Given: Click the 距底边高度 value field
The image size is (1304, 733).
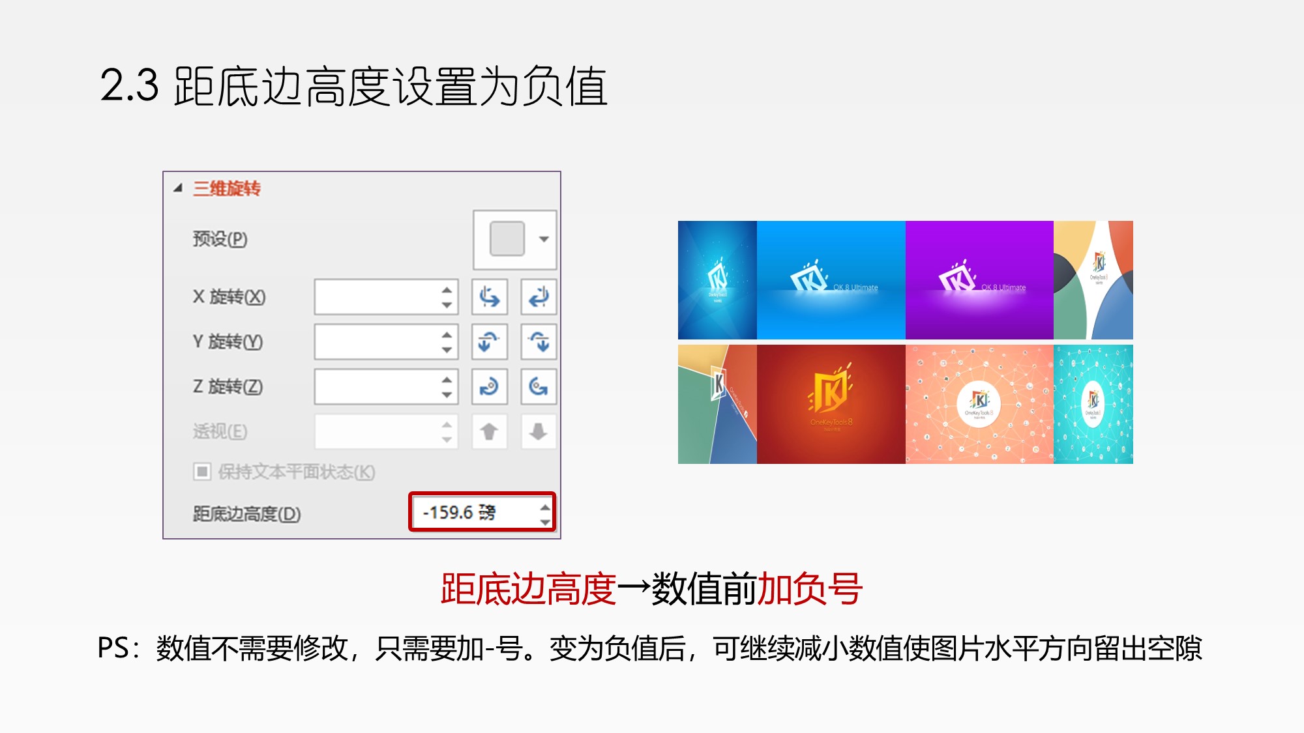Looking at the screenshot, I should click(481, 512).
